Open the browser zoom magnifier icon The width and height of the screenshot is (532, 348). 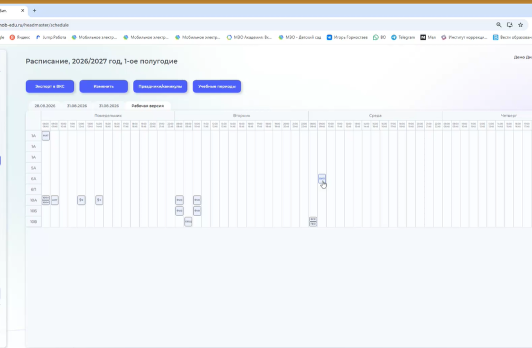(499, 25)
